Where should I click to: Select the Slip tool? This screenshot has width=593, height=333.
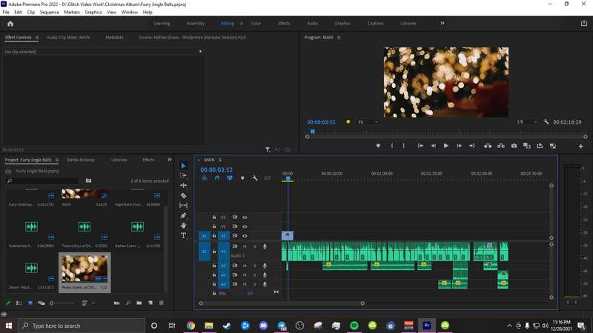183,206
